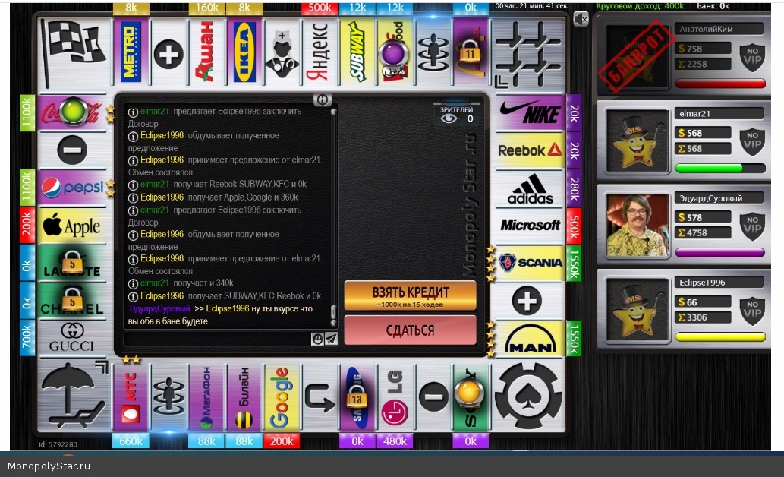Image resolution: width=784 pixels, height=477 pixels.
Task: Select the Microsoft property cell
Action: [x=530, y=226]
